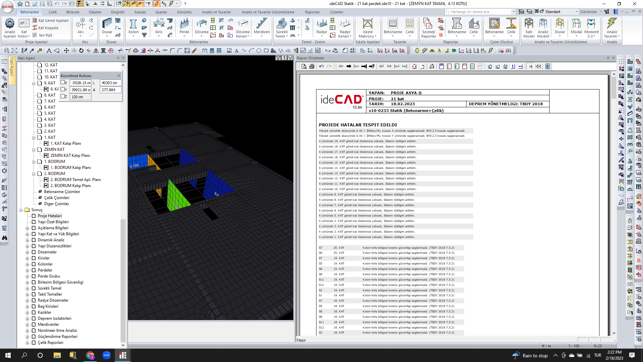643x362 pixels.
Task: Run Analiz Tasarim lightning icon
Action: tap(612, 28)
